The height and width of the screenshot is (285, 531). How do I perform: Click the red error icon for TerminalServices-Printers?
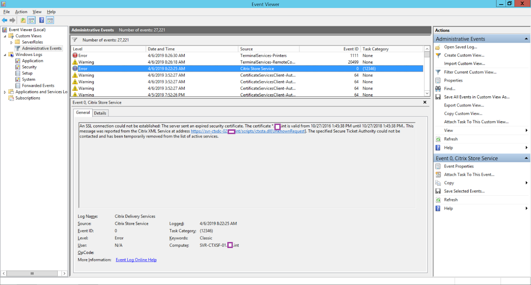(x=75, y=56)
